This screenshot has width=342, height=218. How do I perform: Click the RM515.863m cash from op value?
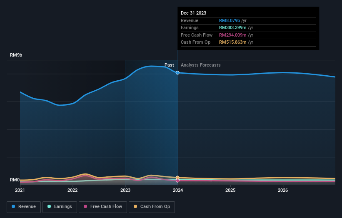[x=233, y=42]
